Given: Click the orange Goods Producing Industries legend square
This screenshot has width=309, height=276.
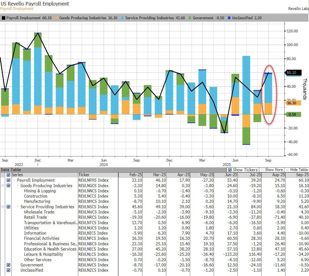Looking at the screenshot, I should point(57,18).
